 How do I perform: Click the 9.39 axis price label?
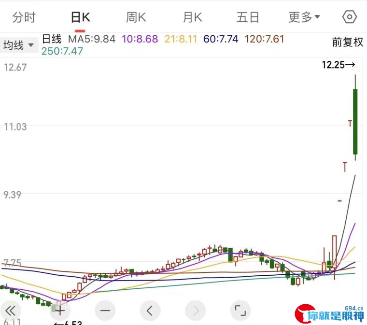(13, 195)
